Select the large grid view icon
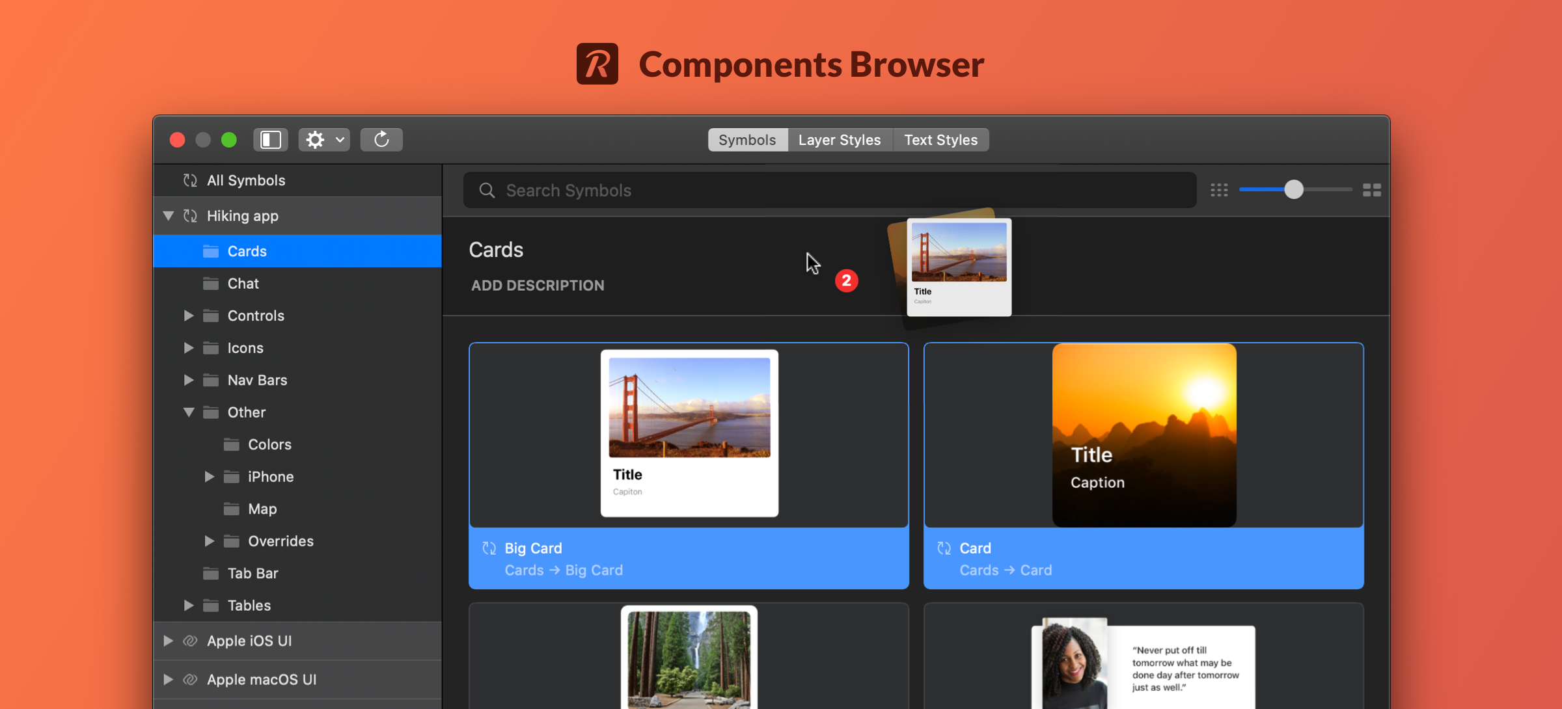1562x709 pixels. (x=1372, y=190)
